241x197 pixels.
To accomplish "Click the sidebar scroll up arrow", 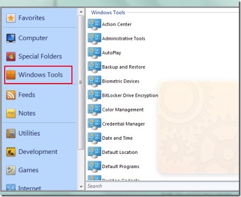I will pyautogui.click(x=81, y=12).
